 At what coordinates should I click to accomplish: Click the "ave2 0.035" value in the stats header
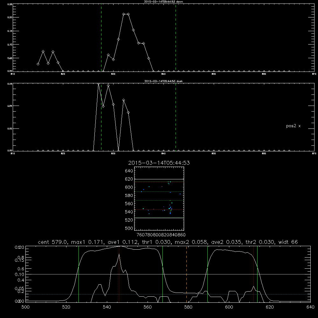click(x=227, y=242)
